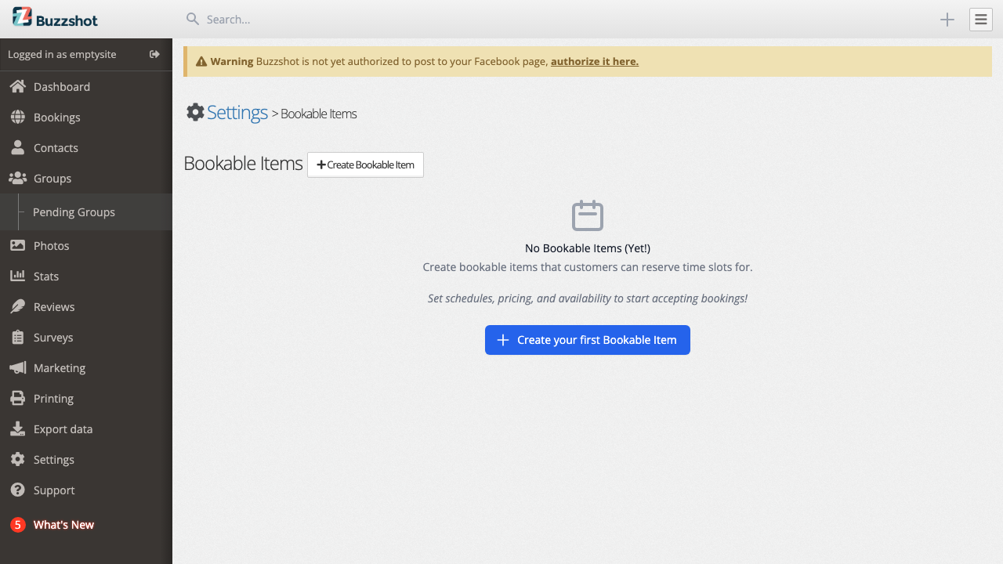The image size is (1003, 564).
Task: Click the red 5 notification badge
Action: (18, 525)
